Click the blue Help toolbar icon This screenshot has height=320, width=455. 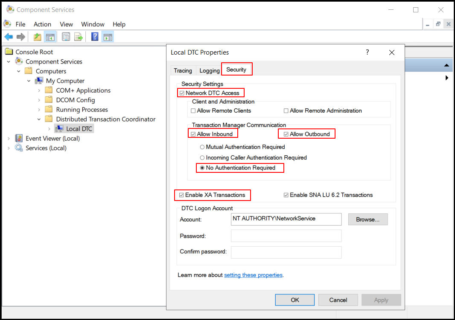[95, 37]
